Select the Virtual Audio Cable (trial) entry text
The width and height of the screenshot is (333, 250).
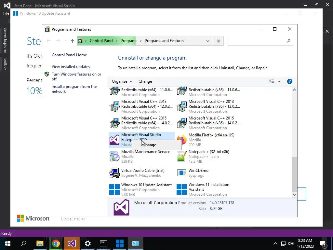tap(143, 171)
